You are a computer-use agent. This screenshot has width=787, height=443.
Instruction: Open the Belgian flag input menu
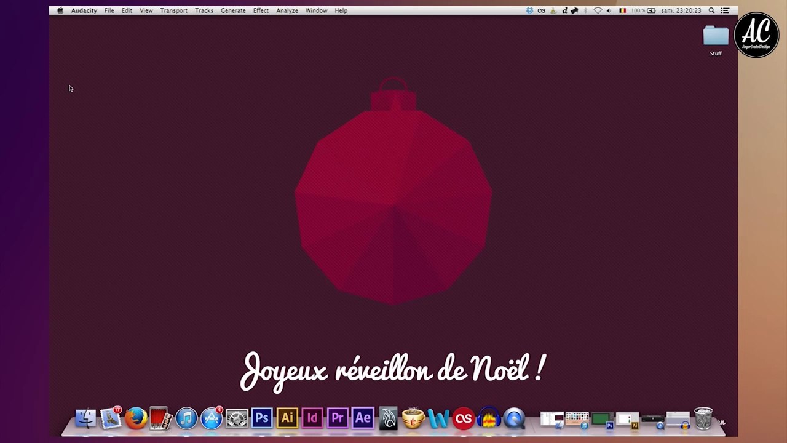click(x=622, y=10)
